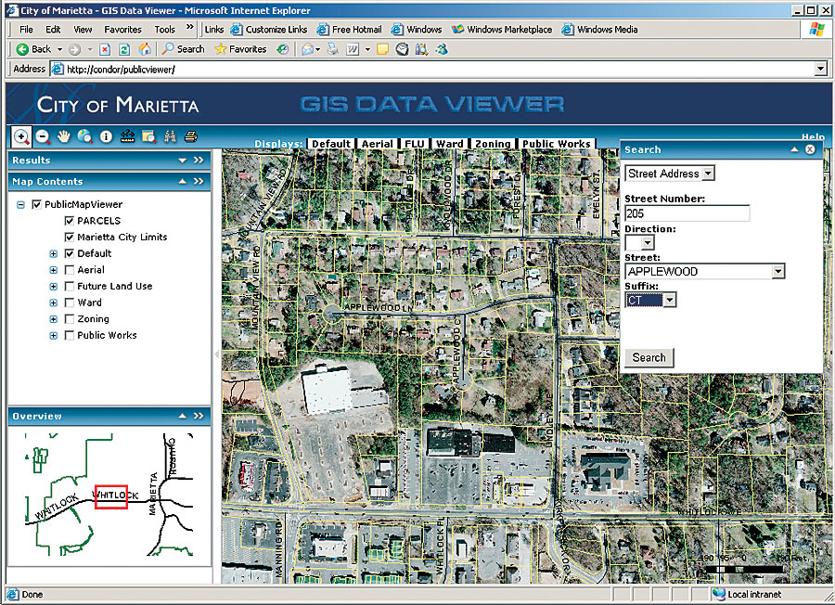Enable the Zoning layer checkbox
The width and height of the screenshot is (835, 605).
click(70, 319)
